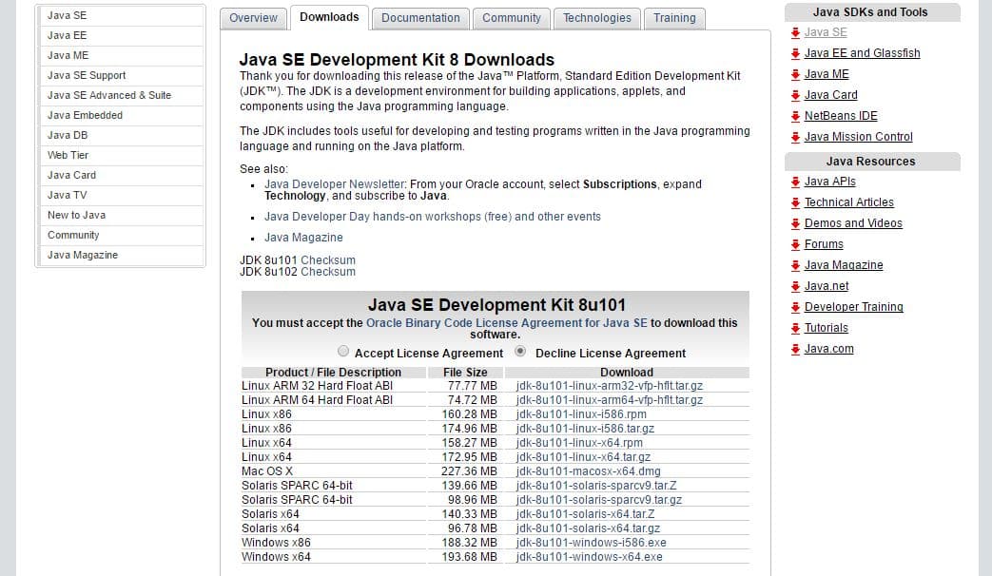
Task: Open NetBeans IDE link
Action: [x=840, y=116]
